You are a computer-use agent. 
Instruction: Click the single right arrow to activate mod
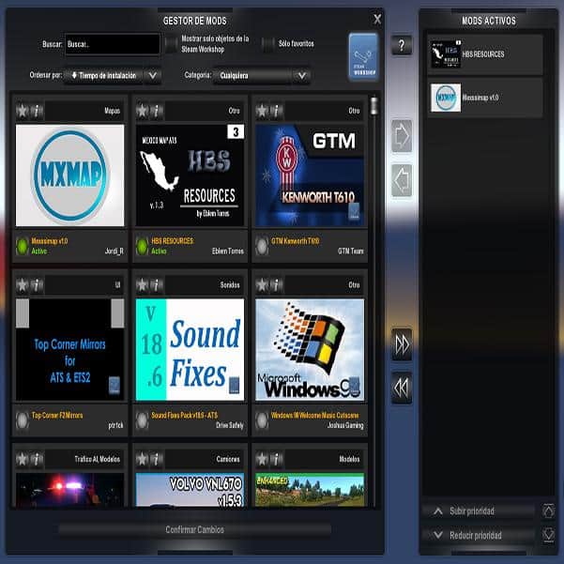[x=402, y=137]
